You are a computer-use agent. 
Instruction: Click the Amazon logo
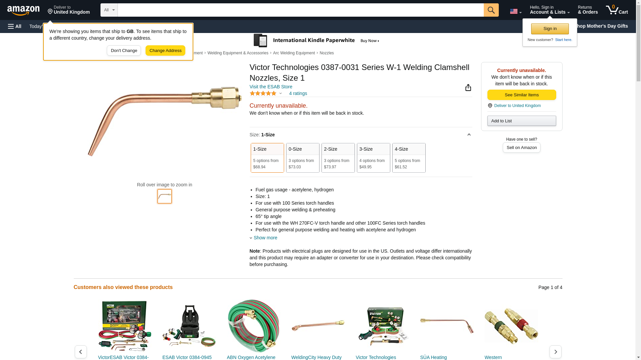click(23, 10)
